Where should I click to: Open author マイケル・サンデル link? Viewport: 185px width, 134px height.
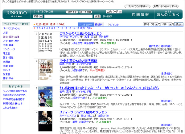point(69,37)
